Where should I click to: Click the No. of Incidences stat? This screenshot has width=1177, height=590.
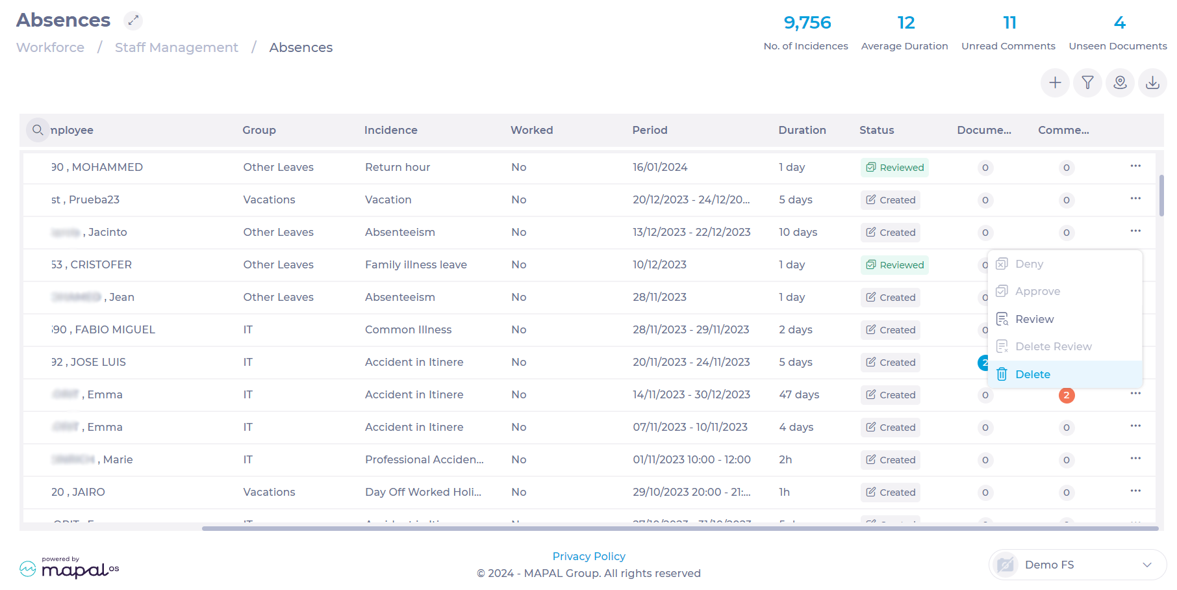click(x=806, y=32)
